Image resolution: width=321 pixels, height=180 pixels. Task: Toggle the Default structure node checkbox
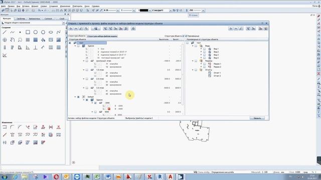(78, 96)
